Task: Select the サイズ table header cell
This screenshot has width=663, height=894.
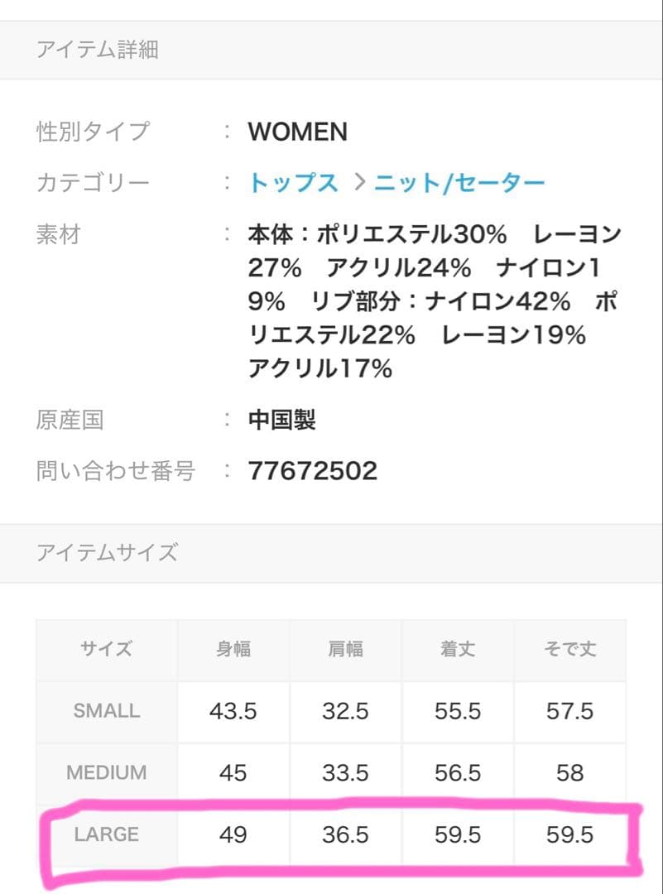Action: [x=105, y=649]
